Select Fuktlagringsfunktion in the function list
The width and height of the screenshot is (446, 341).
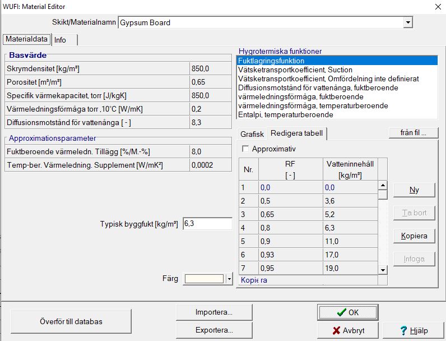tap(337, 61)
